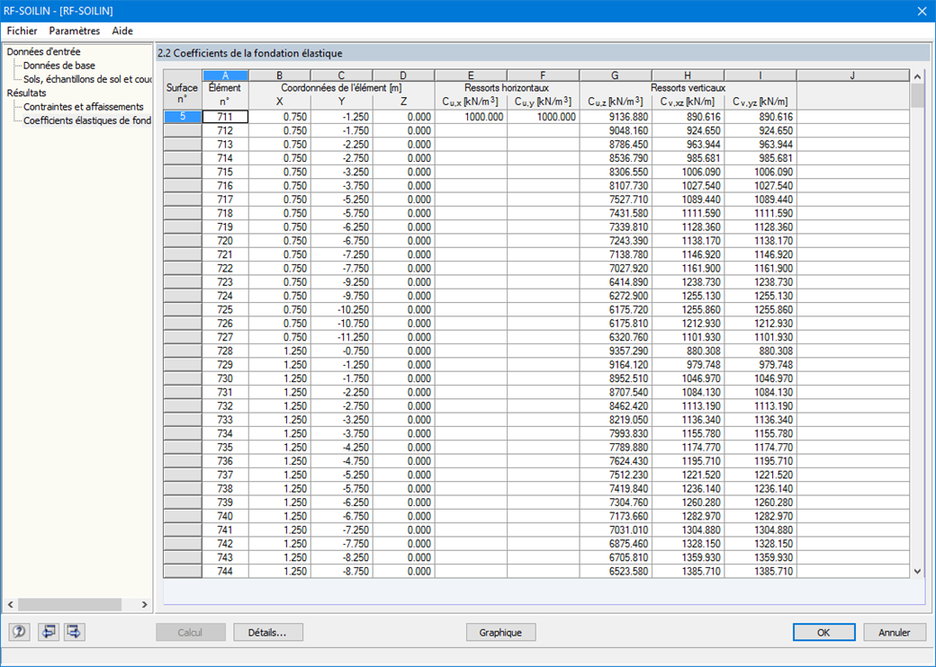Open the Détails... dialog
The width and height of the screenshot is (936, 667).
click(x=267, y=632)
